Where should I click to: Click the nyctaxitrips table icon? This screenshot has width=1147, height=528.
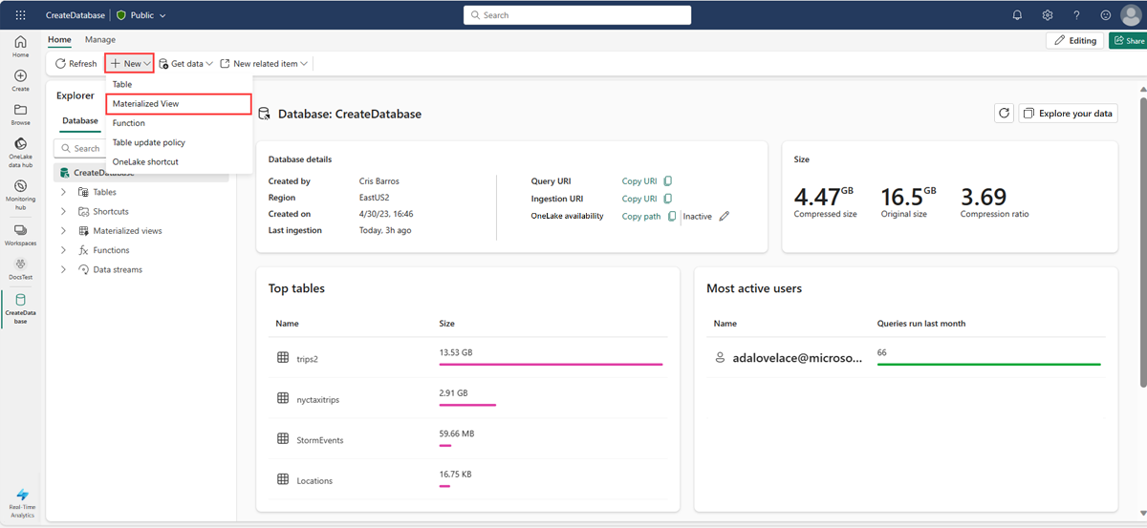(x=283, y=398)
